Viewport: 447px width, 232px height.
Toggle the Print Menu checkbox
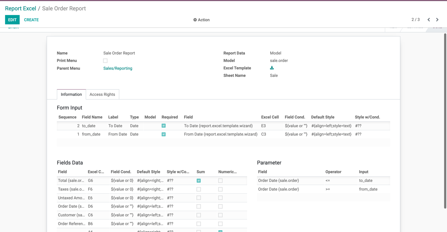[x=105, y=61]
